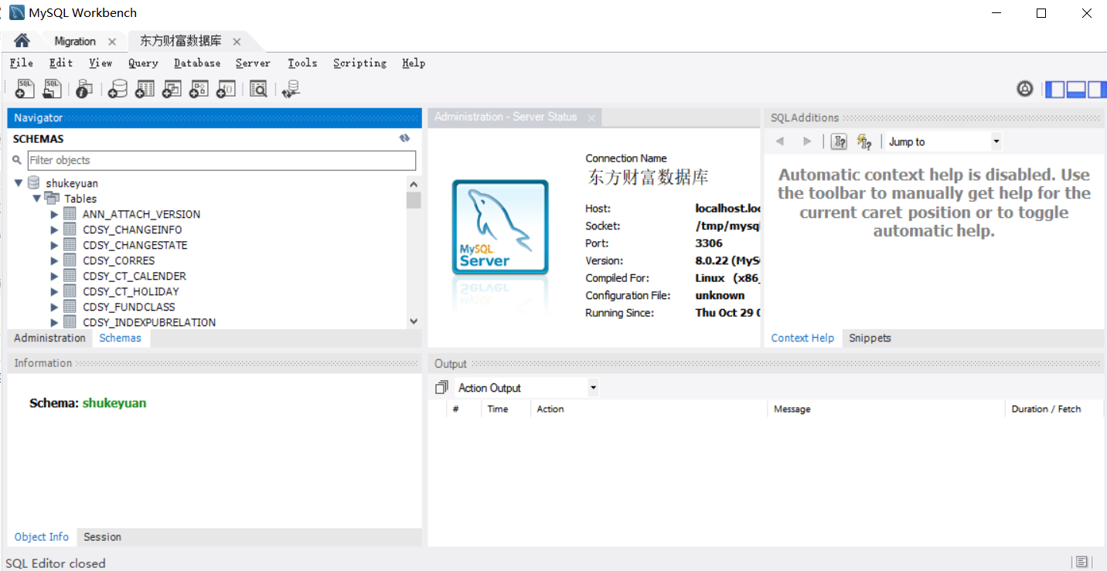Toggle the bottom output panel visibility

(x=1076, y=89)
